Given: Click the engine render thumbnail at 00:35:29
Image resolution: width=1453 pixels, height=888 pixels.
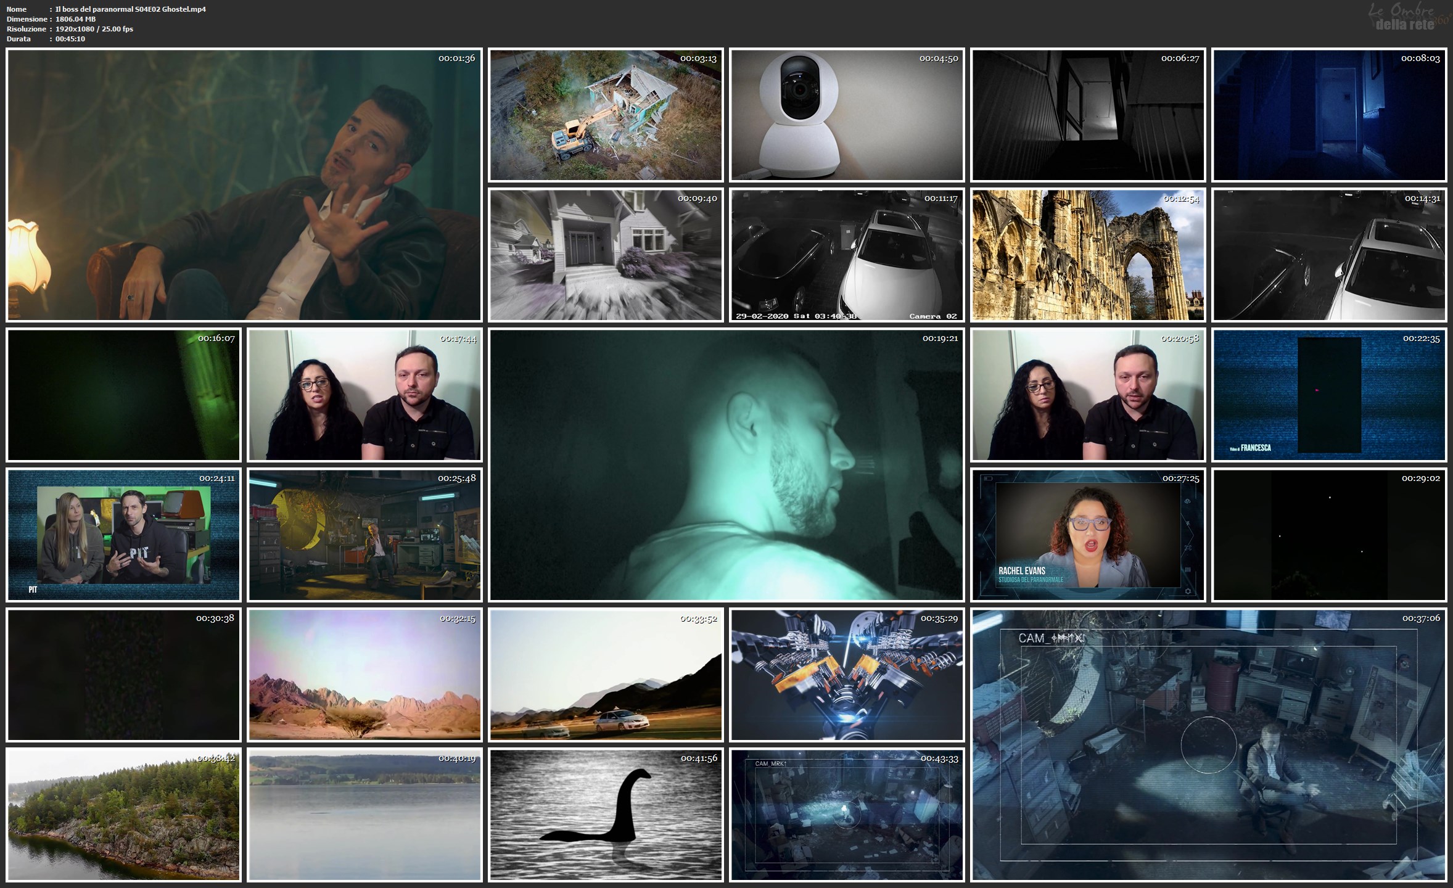Looking at the screenshot, I should click(846, 675).
